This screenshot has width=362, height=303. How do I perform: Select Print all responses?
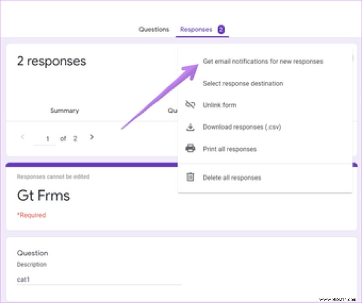(x=229, y=149)
